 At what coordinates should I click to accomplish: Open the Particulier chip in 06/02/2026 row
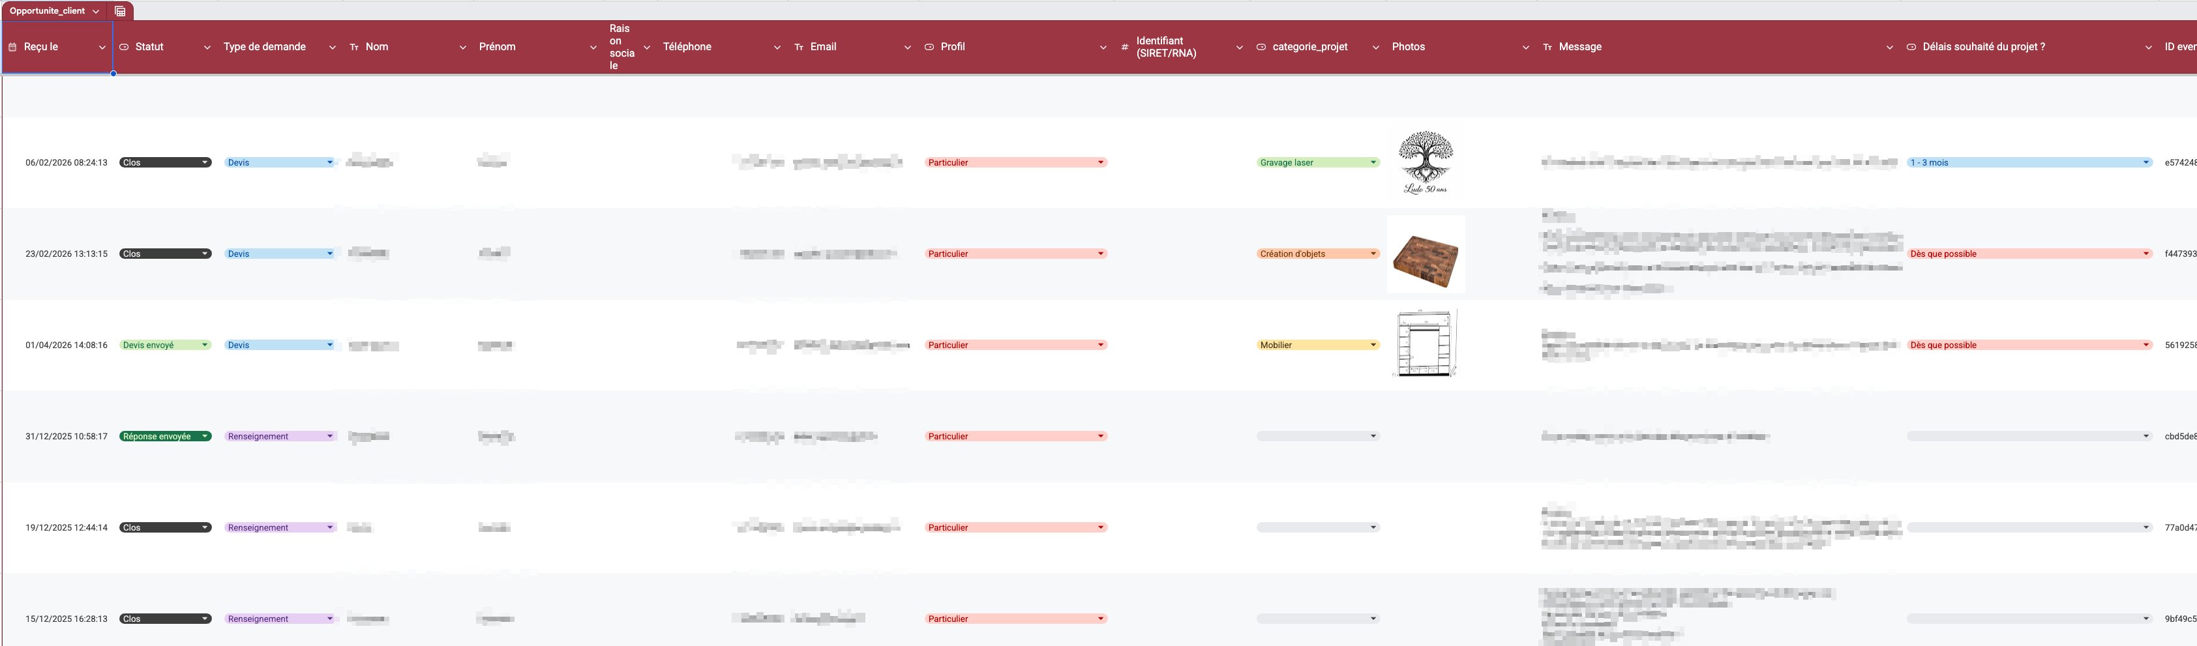click(1016, 163)
